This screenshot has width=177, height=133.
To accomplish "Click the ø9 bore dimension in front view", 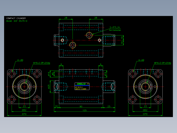I will point(52,74).
